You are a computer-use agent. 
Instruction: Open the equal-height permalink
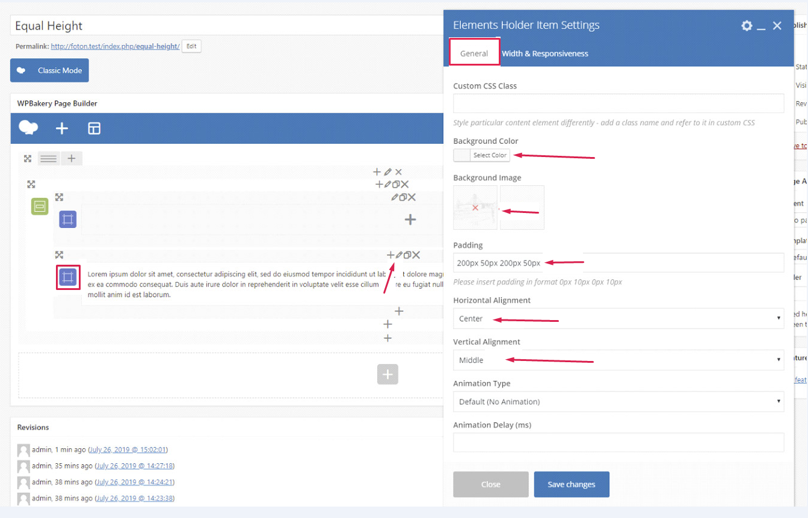(115, 46)
